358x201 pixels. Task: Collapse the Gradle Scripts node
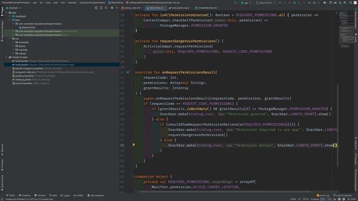pyautogui.click(x=7, y=57)
